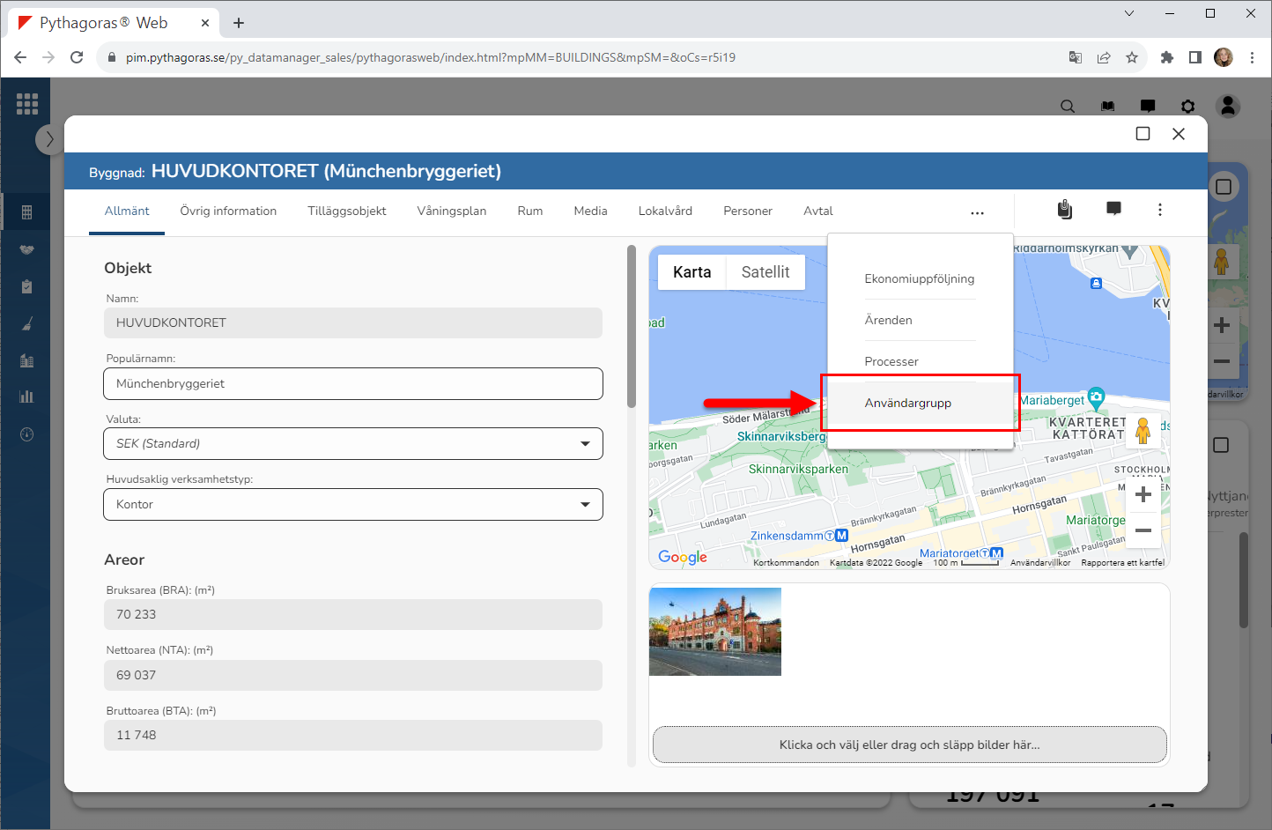This screenshot has width=1272, height=830.
Task: Open the Huvudsaklig verksamhetstyp dropdown
Action: click(353, 505)
